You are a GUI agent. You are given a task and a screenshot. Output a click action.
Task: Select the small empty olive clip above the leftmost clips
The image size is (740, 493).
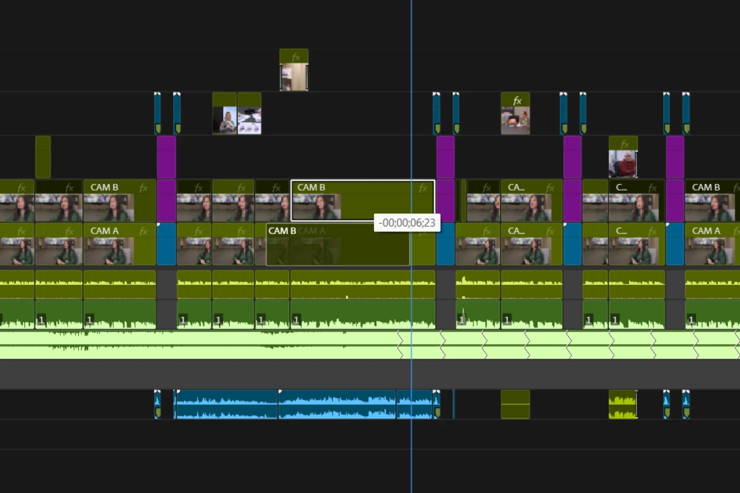43,157
